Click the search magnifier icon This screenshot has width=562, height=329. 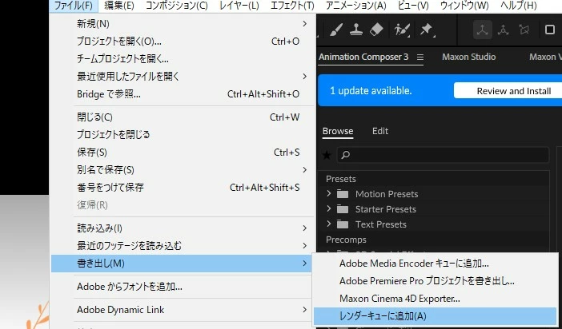[346, 155]
